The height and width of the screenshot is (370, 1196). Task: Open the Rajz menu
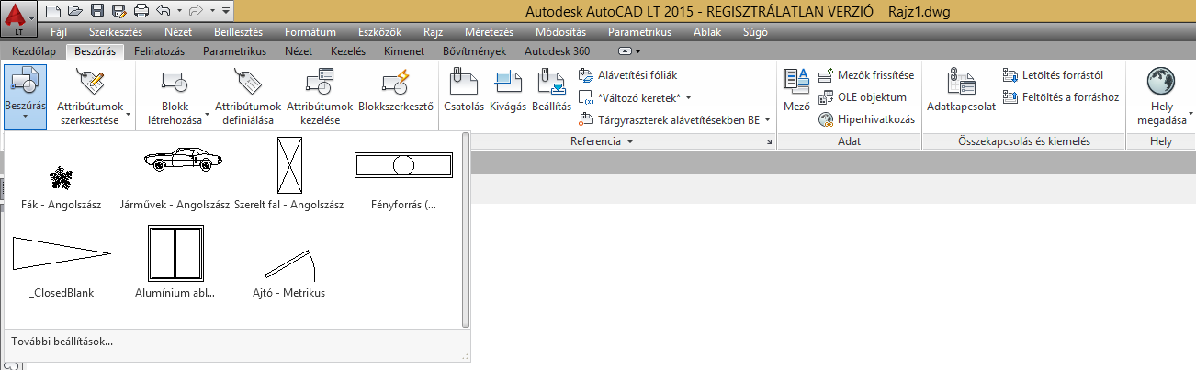(x=433, y=32)
